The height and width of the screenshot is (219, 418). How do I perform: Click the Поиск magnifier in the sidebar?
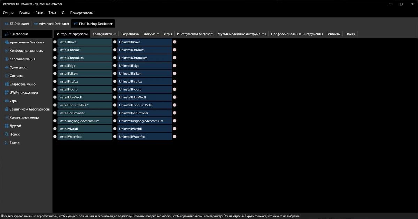pos(27,134)
